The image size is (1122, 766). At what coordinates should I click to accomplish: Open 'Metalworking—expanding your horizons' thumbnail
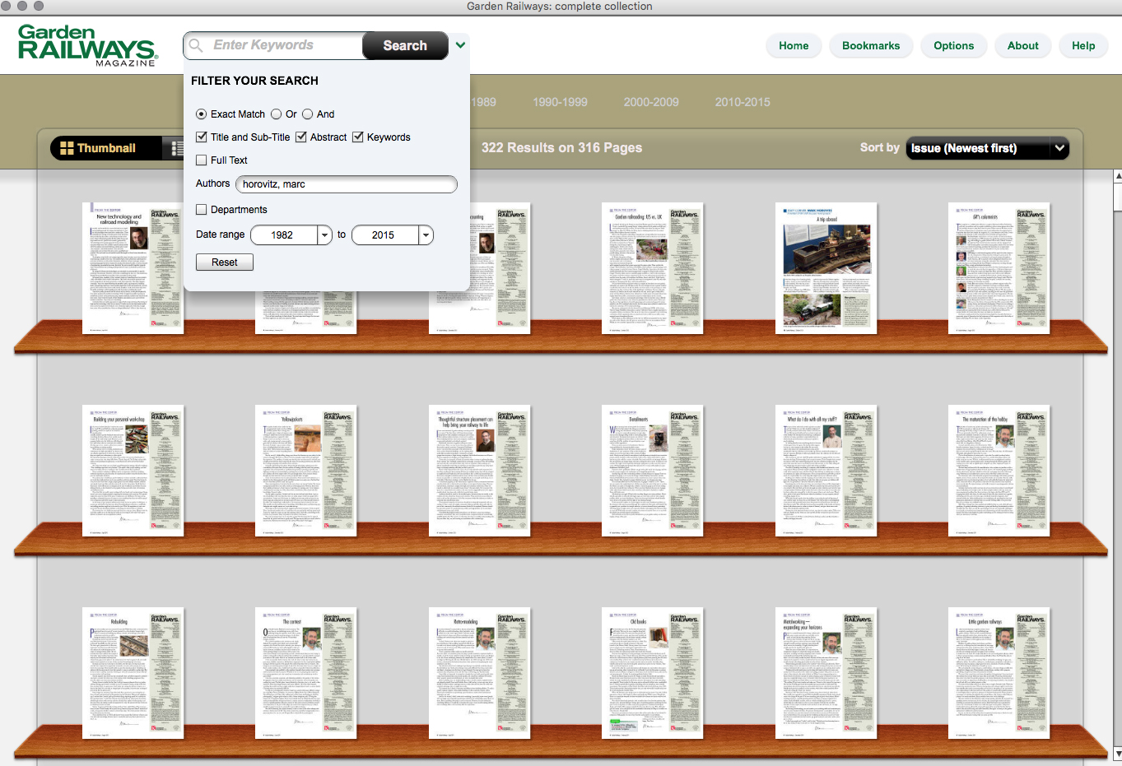826,673
